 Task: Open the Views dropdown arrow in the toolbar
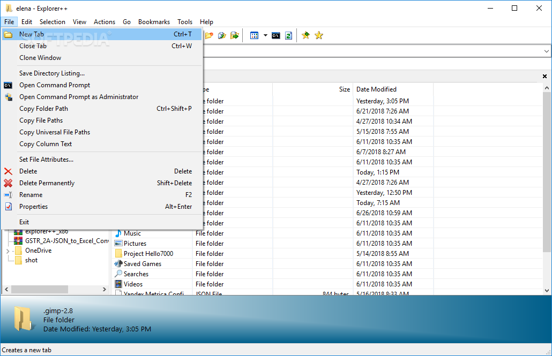tap(265, 35)
